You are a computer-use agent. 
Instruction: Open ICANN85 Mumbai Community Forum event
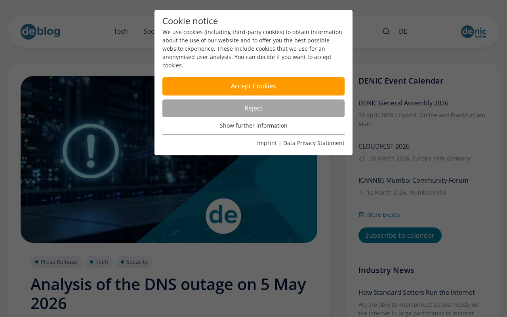pyautogui.click(x=413, y=180)
